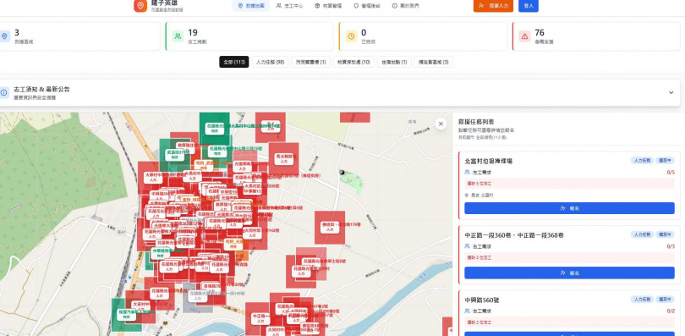Image resolution: width=685 pixels, height=336 pixels.
Task: Open the 北富村垃圾掩埋場 task title
Action: (x=489, y=161)
